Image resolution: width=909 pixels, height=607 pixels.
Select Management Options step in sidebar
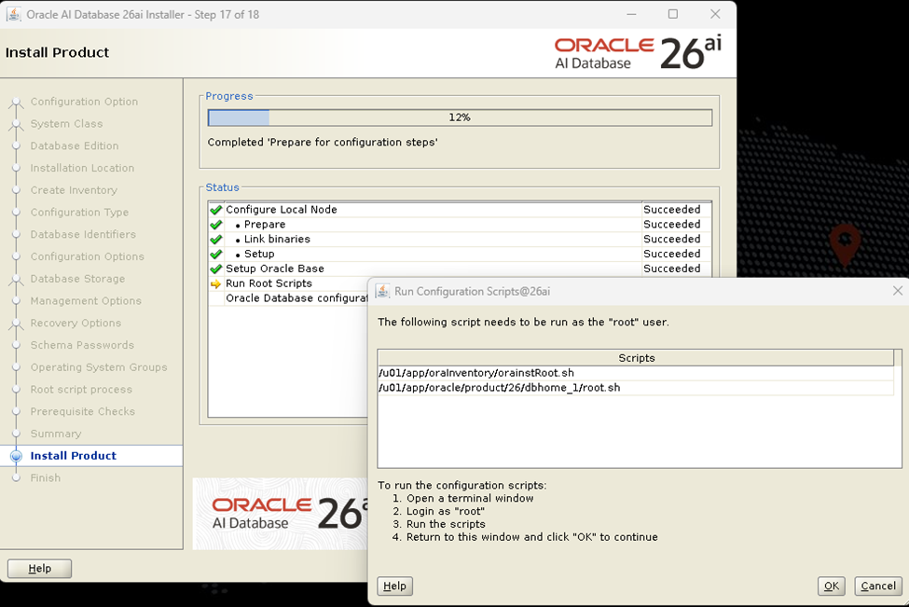[86, 301]
